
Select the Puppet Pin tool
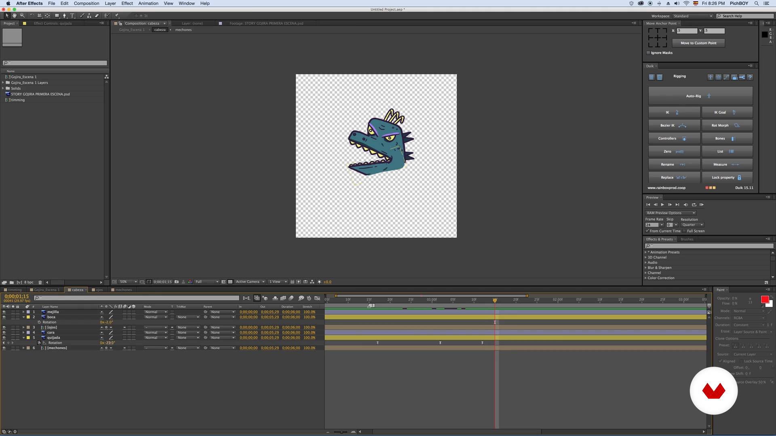pos(117,16)
